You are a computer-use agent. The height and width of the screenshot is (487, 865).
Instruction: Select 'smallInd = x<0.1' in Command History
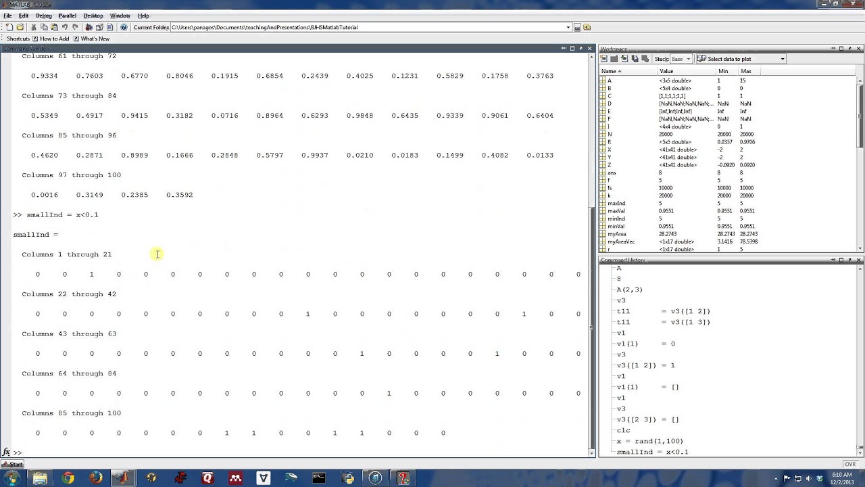coord(652,452)
